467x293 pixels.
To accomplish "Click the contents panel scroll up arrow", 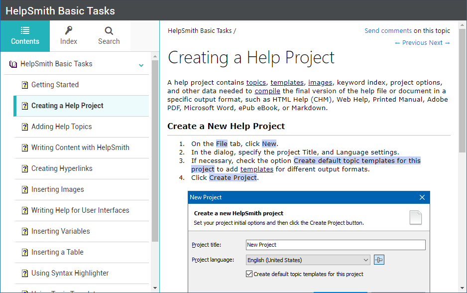I will pos(155,56).
